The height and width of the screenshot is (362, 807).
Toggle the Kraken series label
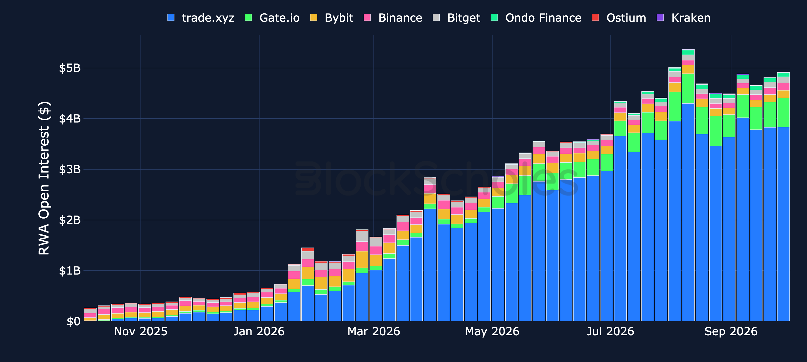[691, 18]
